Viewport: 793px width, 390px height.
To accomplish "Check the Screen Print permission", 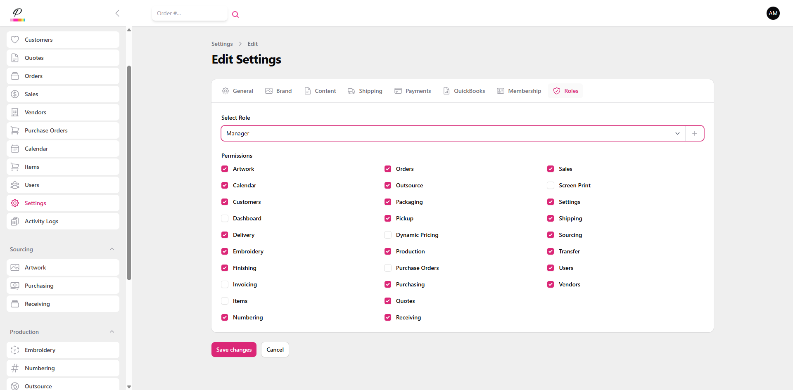I will pyautogui.click(x=551, y=185).
